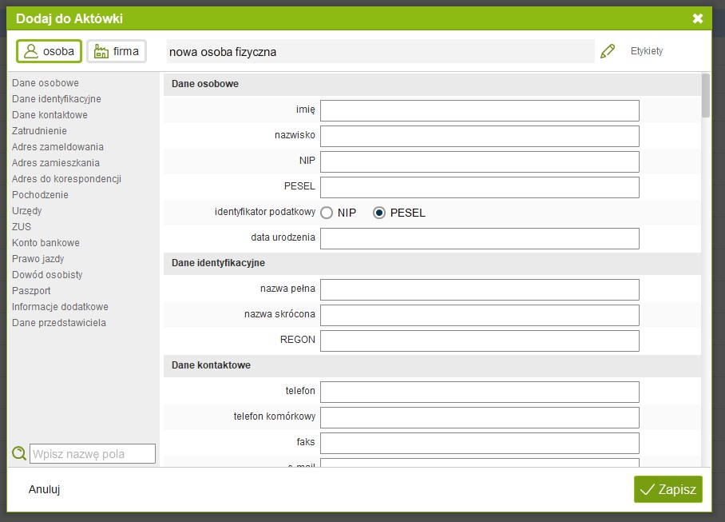
Task: Click the imię input field
Action: point(479,110)
